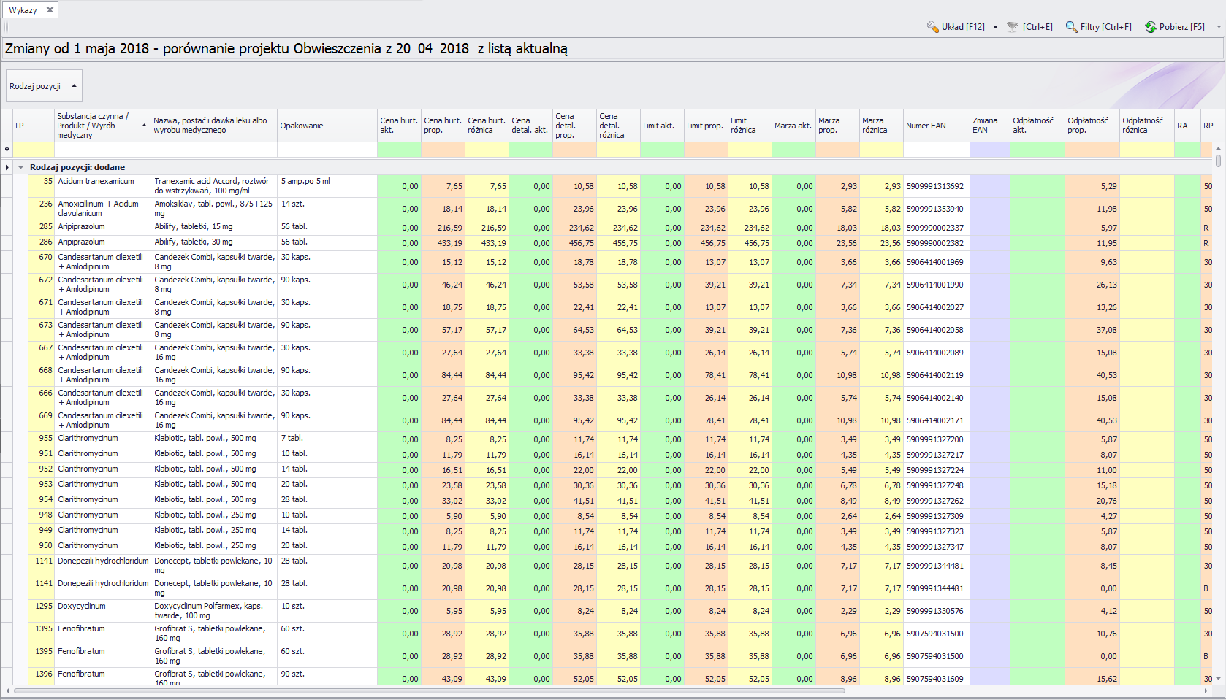Screen dimensions: 1226x700
Task: Click the horizontal scrollbar right arrow
Action: [x=1205, y=691]
